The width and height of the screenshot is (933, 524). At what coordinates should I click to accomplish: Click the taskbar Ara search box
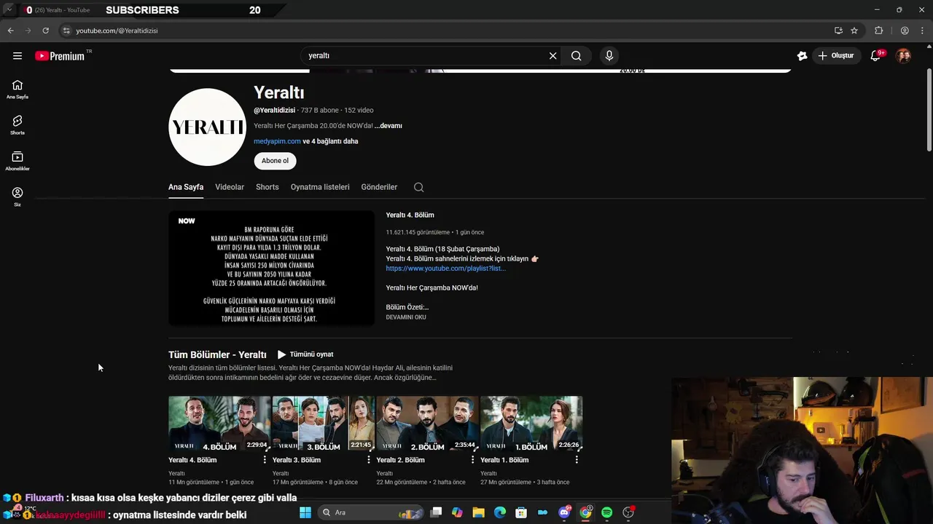pos(371,512)
